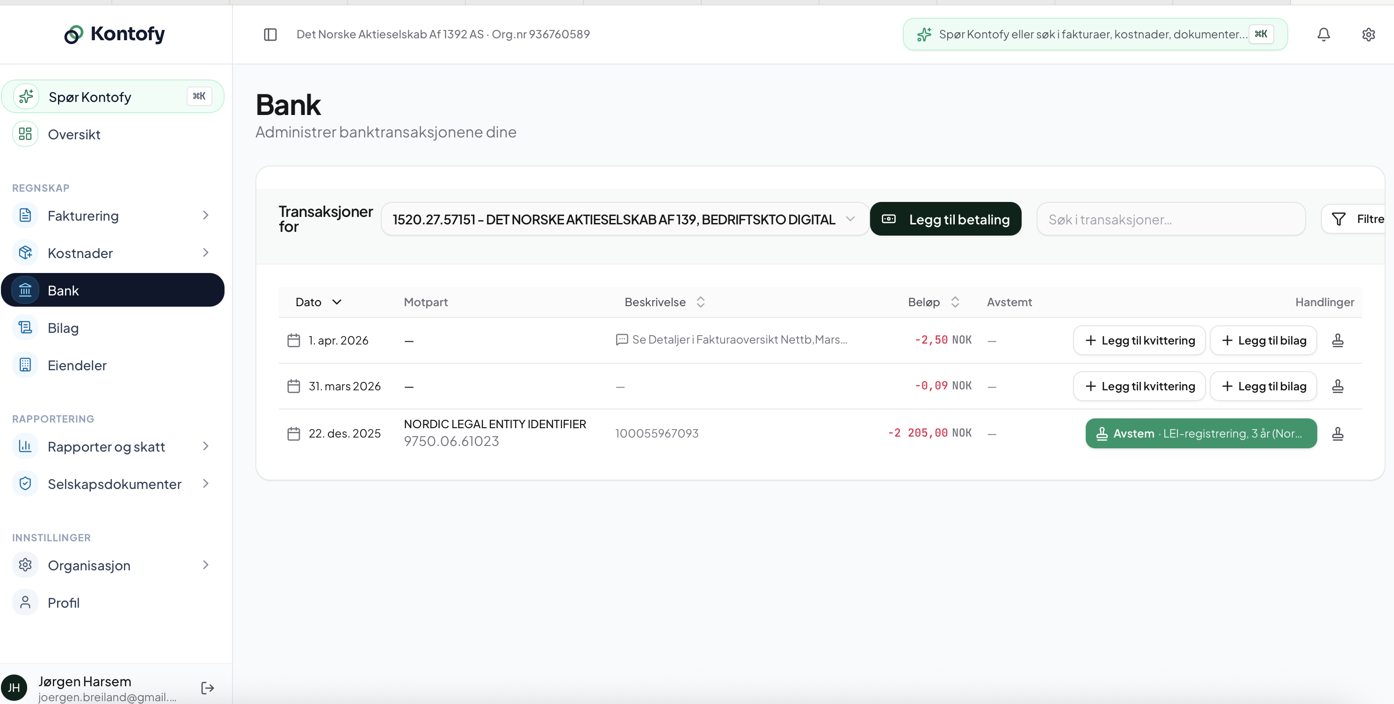Sort by the Beskrivelse column
Viewport: 1394px width, 704px height.
665,302
